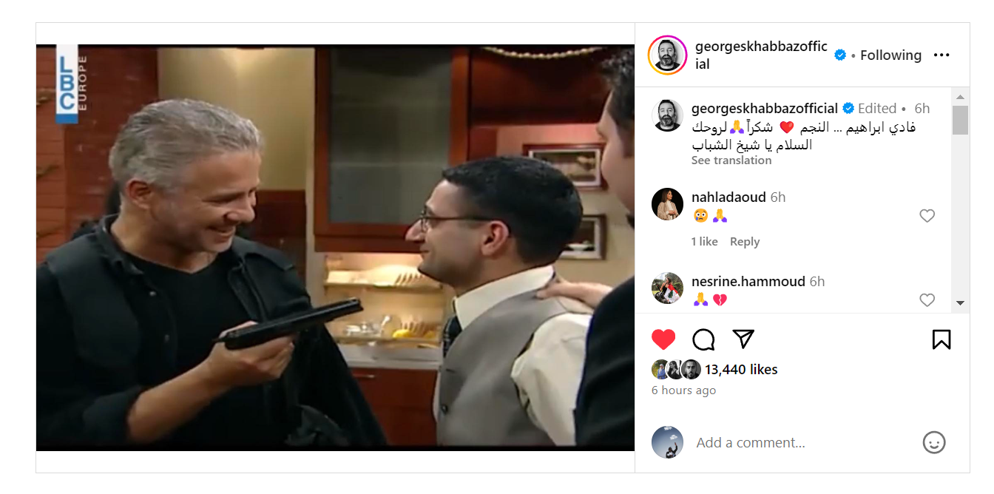Open nahladaoud's profile avatar
This screenshot has height=494, width=994.
tap(667, 204)
